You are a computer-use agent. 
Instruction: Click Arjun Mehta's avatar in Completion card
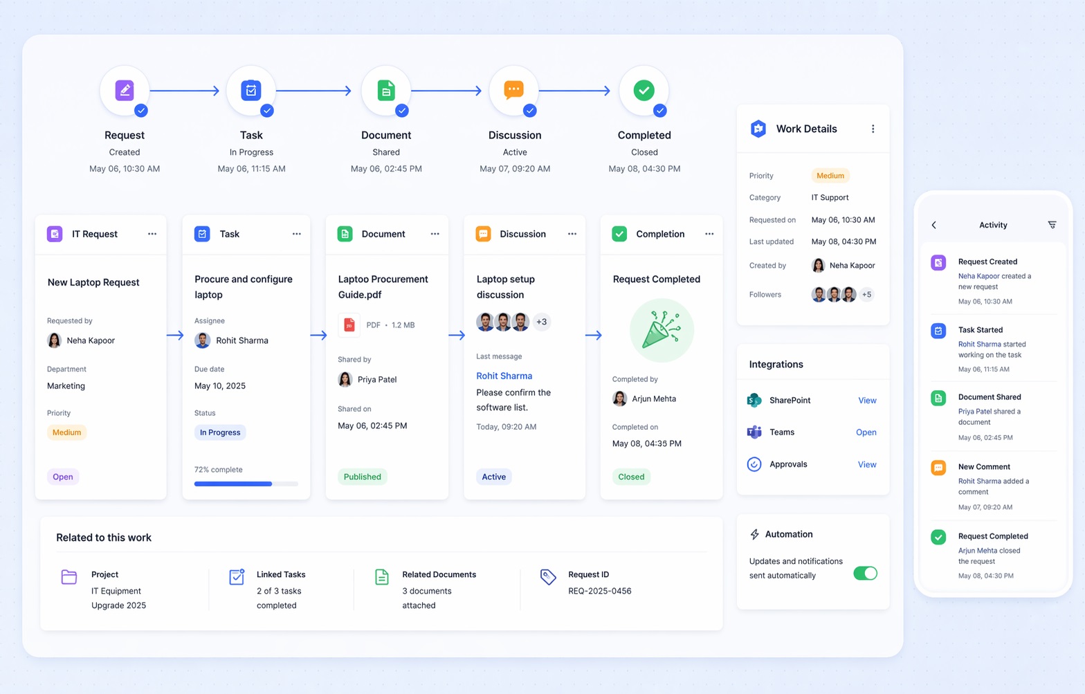[x=619, y=399]
